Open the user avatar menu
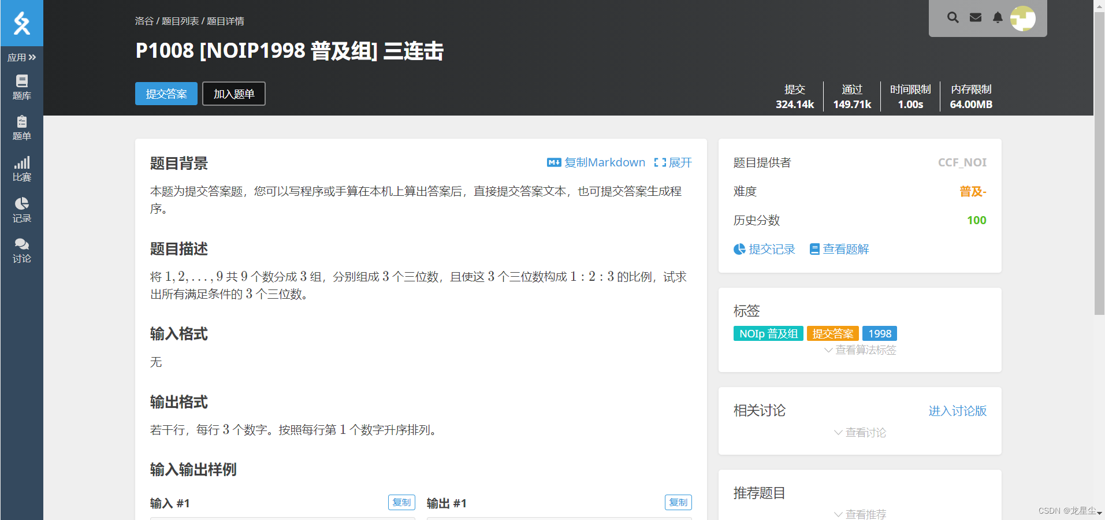This screenshot has width=1105, height=520. point(1022,18)
